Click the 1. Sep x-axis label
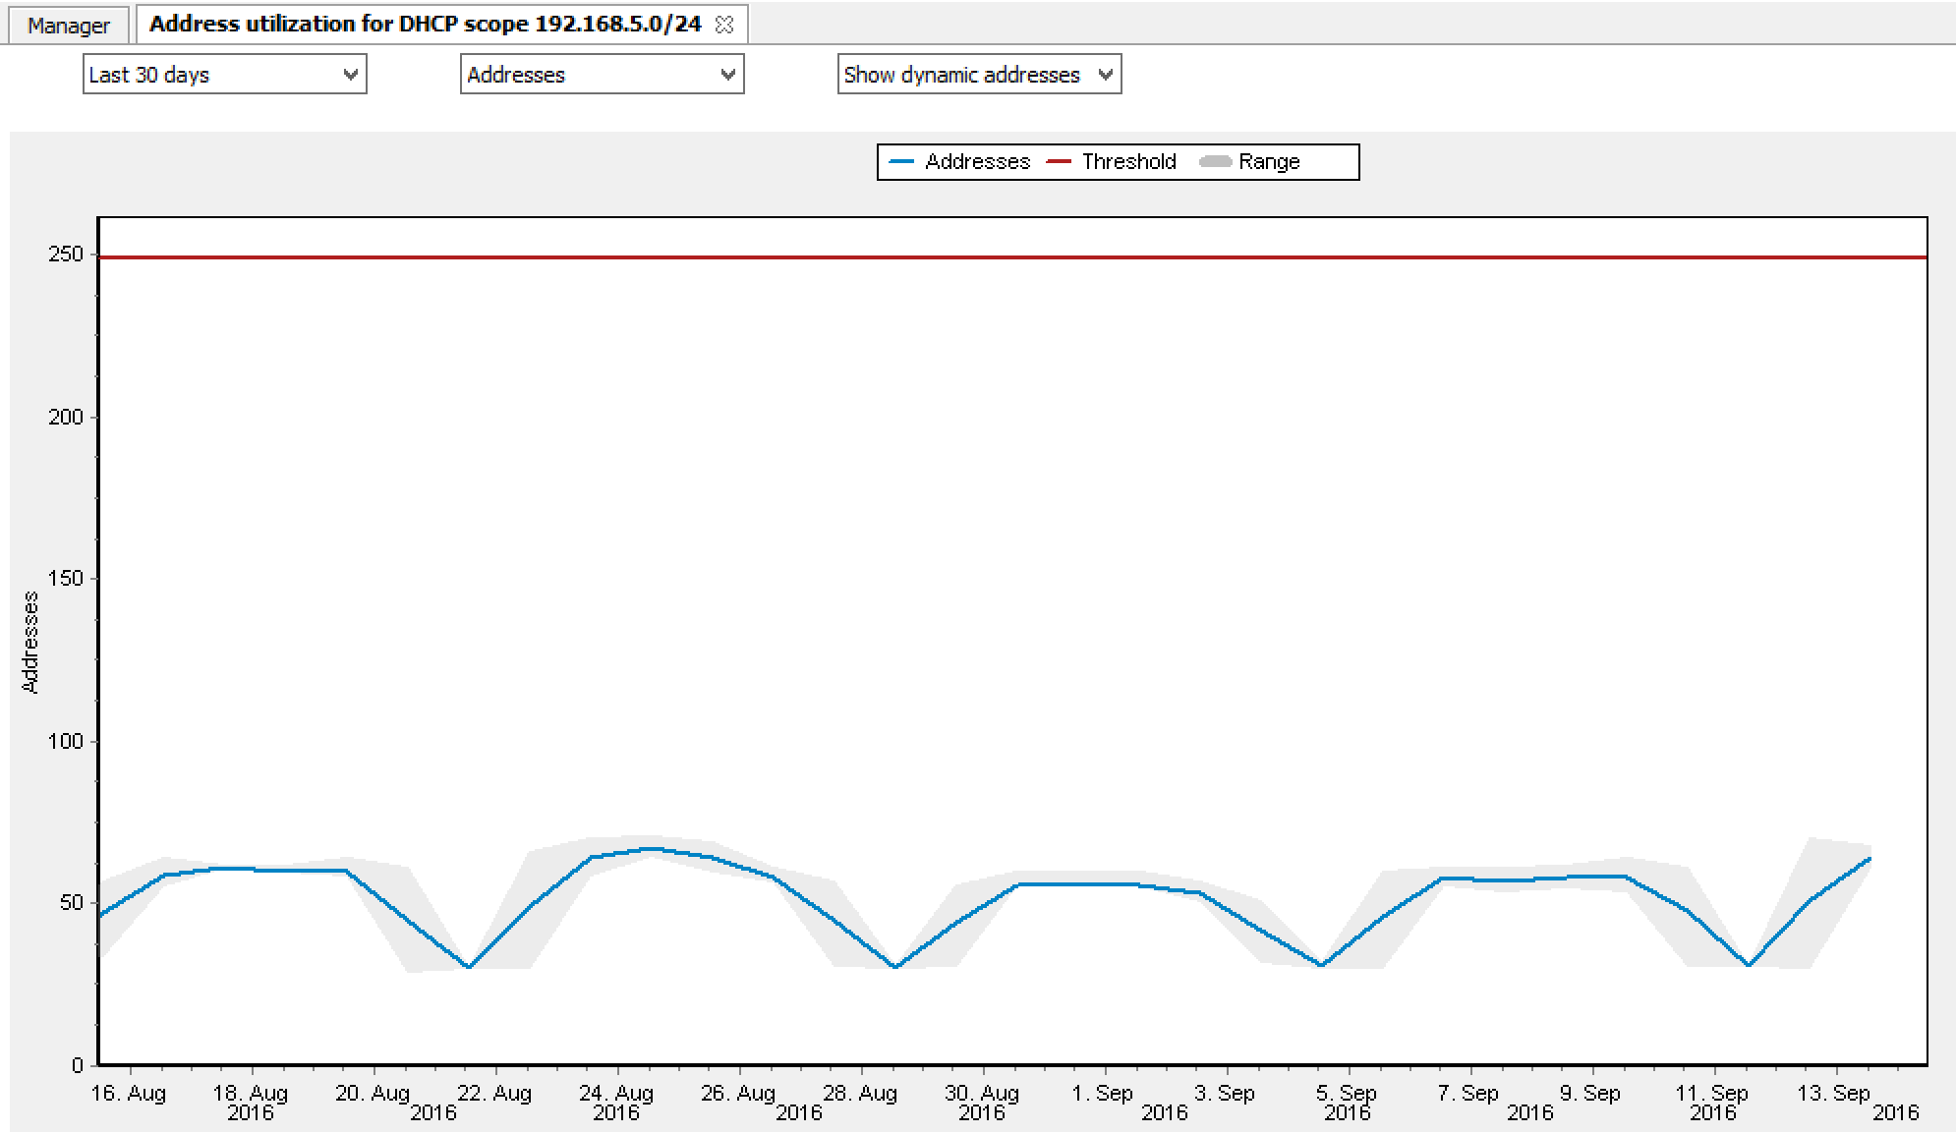Viewport: 1956px width, 1134px height. (1103, 1094)
